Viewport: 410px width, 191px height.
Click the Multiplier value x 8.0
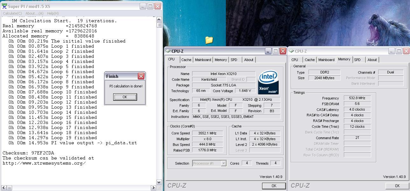click(x=208, y=139)
